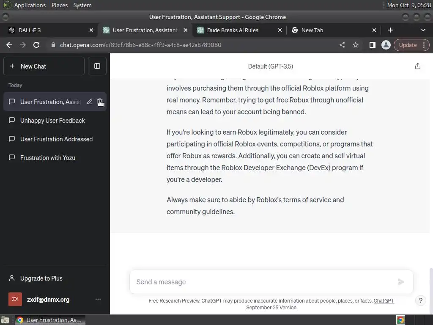Open the Chrome profile avatar
This screenshot has width=433, height=325.
386,45
